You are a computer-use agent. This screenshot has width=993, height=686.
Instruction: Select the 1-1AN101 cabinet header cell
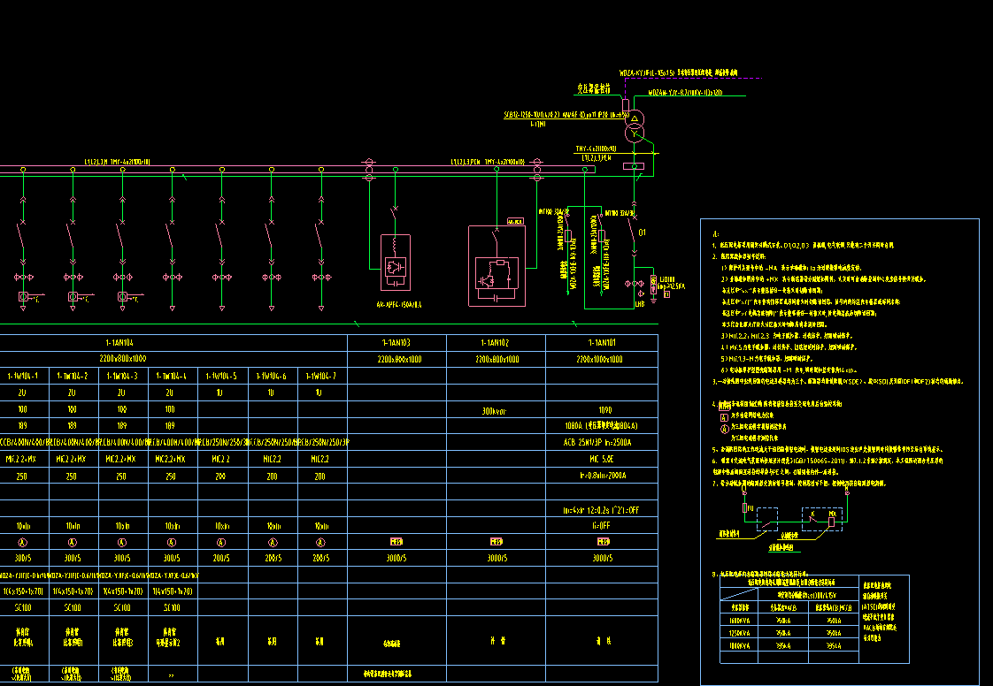pyautogui.click(x=602, y=343)
